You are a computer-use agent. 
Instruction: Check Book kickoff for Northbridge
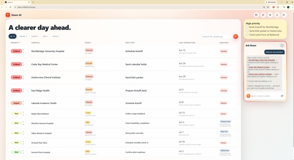[x=247, y=27]
